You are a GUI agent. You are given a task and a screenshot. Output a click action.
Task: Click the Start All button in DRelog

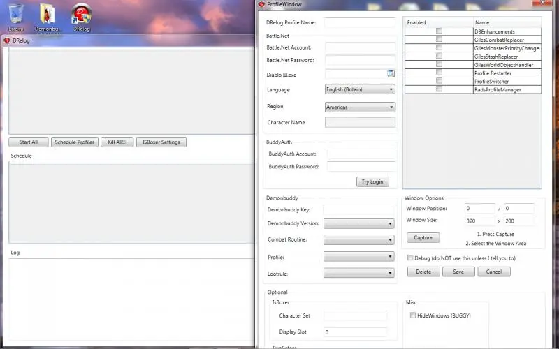pos(29,142)
